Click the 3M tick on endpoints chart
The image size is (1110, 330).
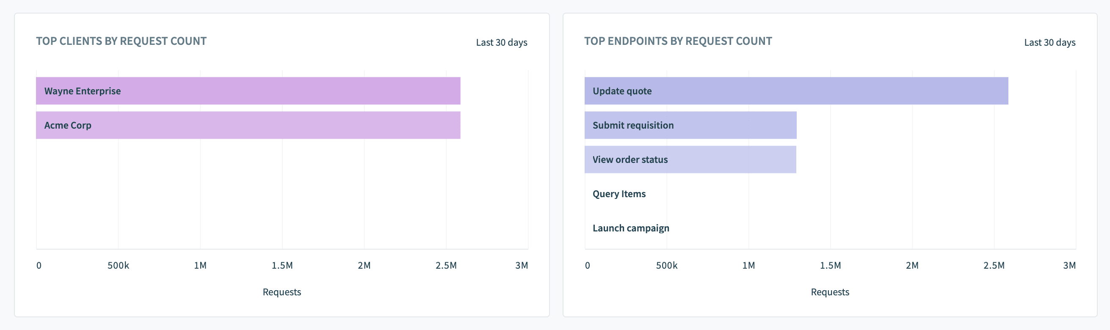coord(1069,265)
